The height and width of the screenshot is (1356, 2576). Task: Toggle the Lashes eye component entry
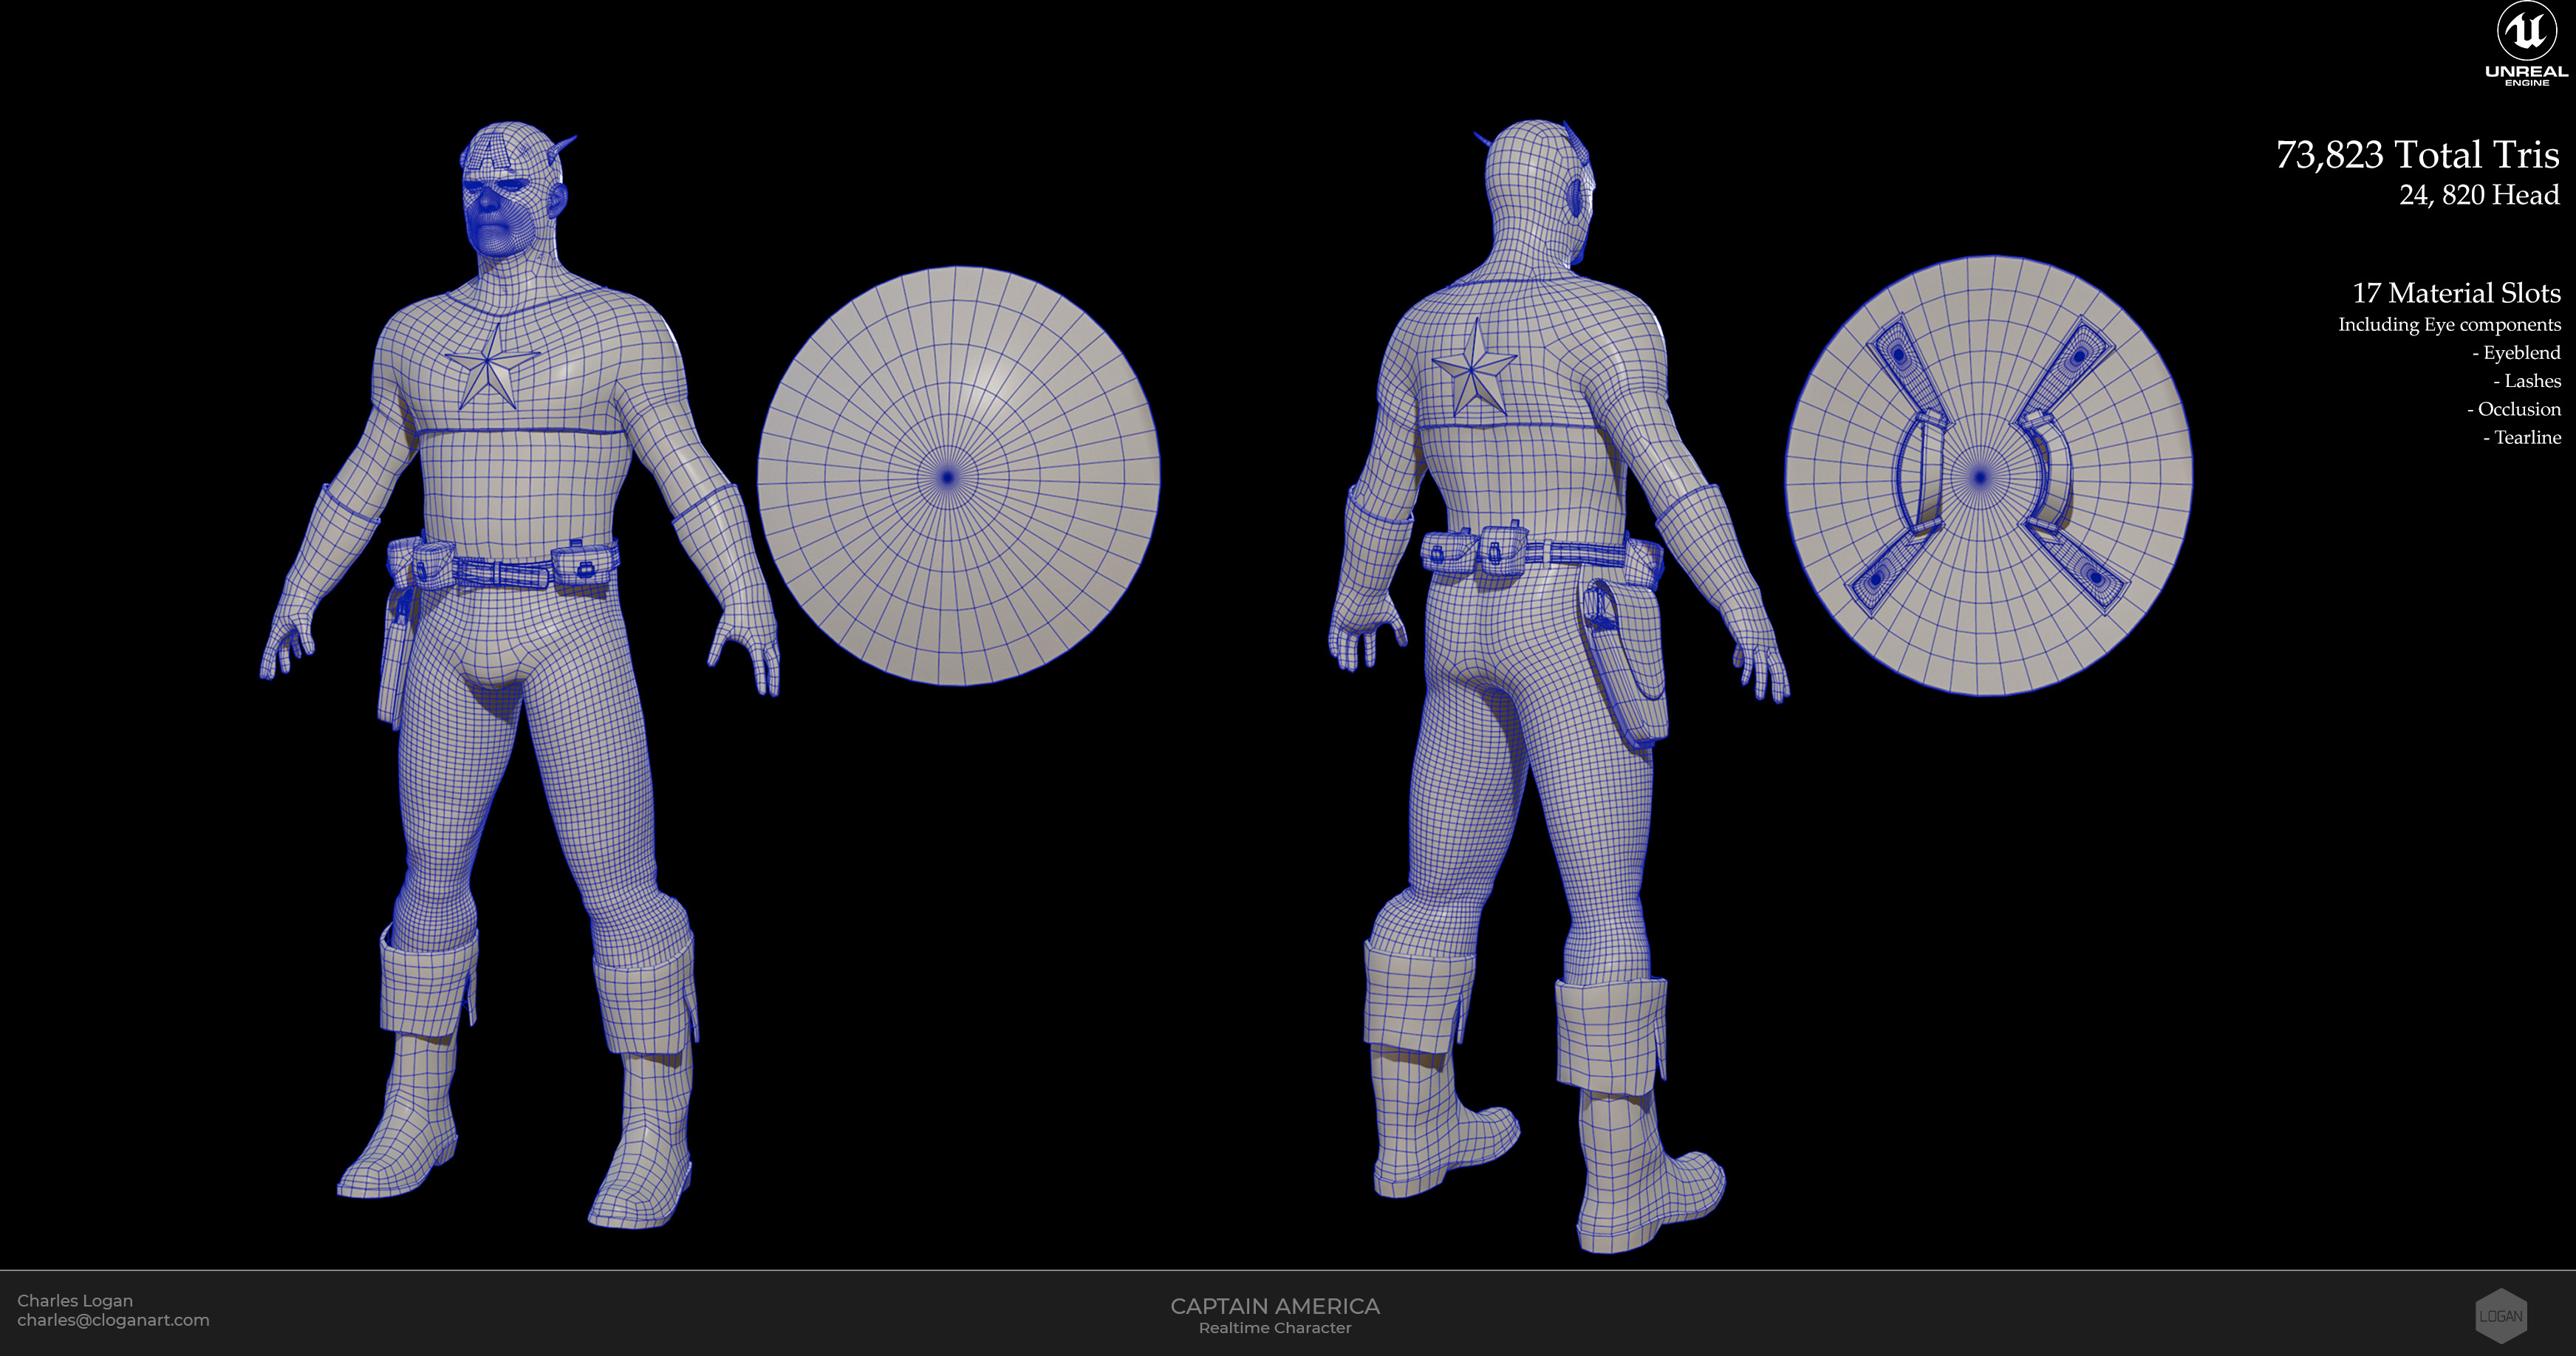coord(2528,381)
